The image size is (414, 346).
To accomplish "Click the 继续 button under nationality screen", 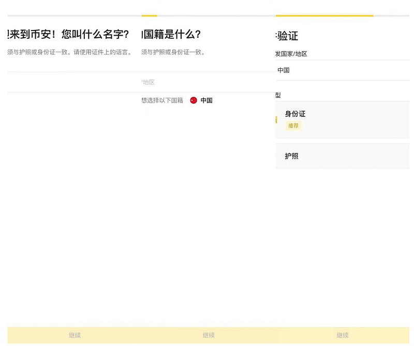I will tap(209, 335).
